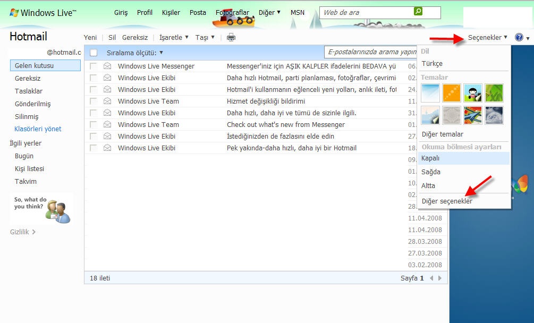This screenshot has width=534, height=323.
Task: Open the Silinmiş folder
Action: pos(27,116)
